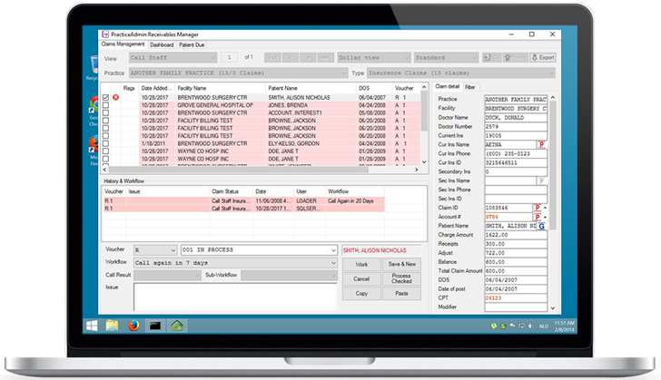Click the flag Action Center tray icon
This screenshot has width=661, height=380.
(x=512, y=326)
